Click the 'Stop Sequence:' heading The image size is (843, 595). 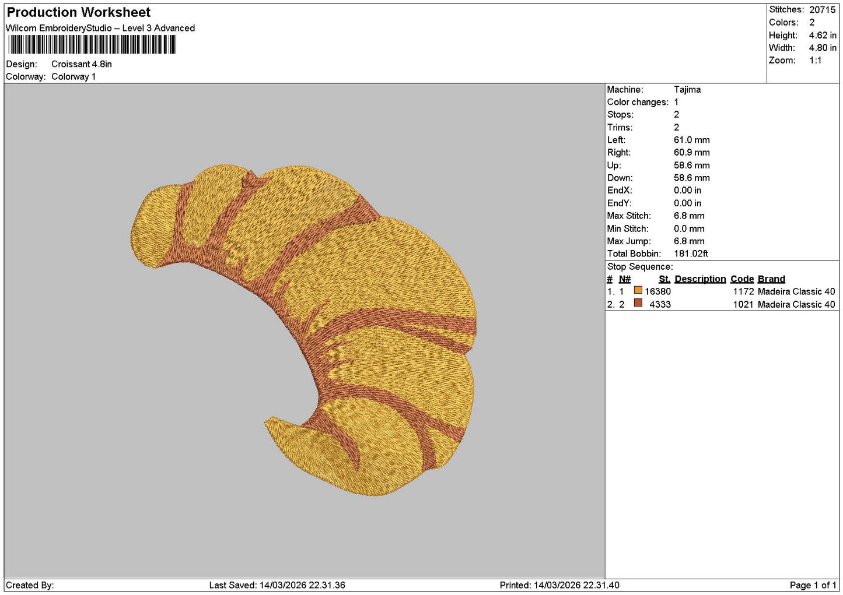click(640, 266)
